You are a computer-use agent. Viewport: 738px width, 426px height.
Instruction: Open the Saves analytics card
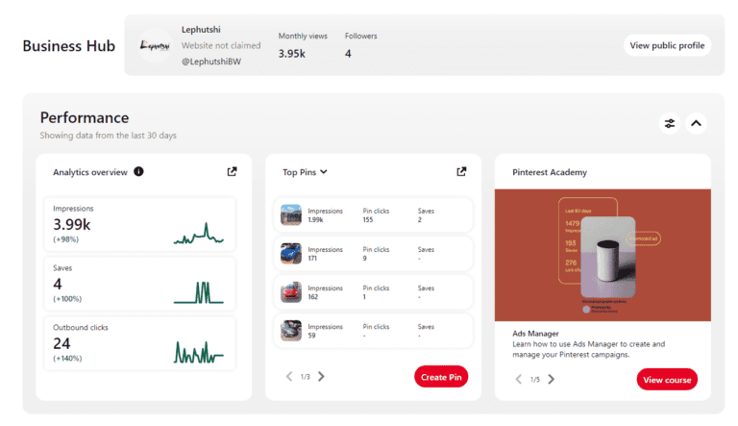(139, 284)
